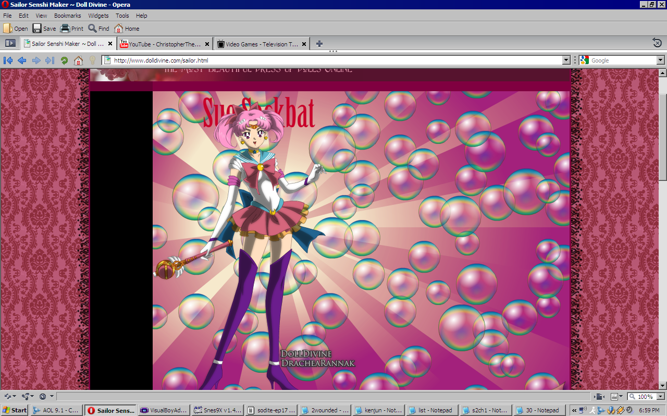
Task: Open the closed tabs trash icon
Action: point(657,43)
